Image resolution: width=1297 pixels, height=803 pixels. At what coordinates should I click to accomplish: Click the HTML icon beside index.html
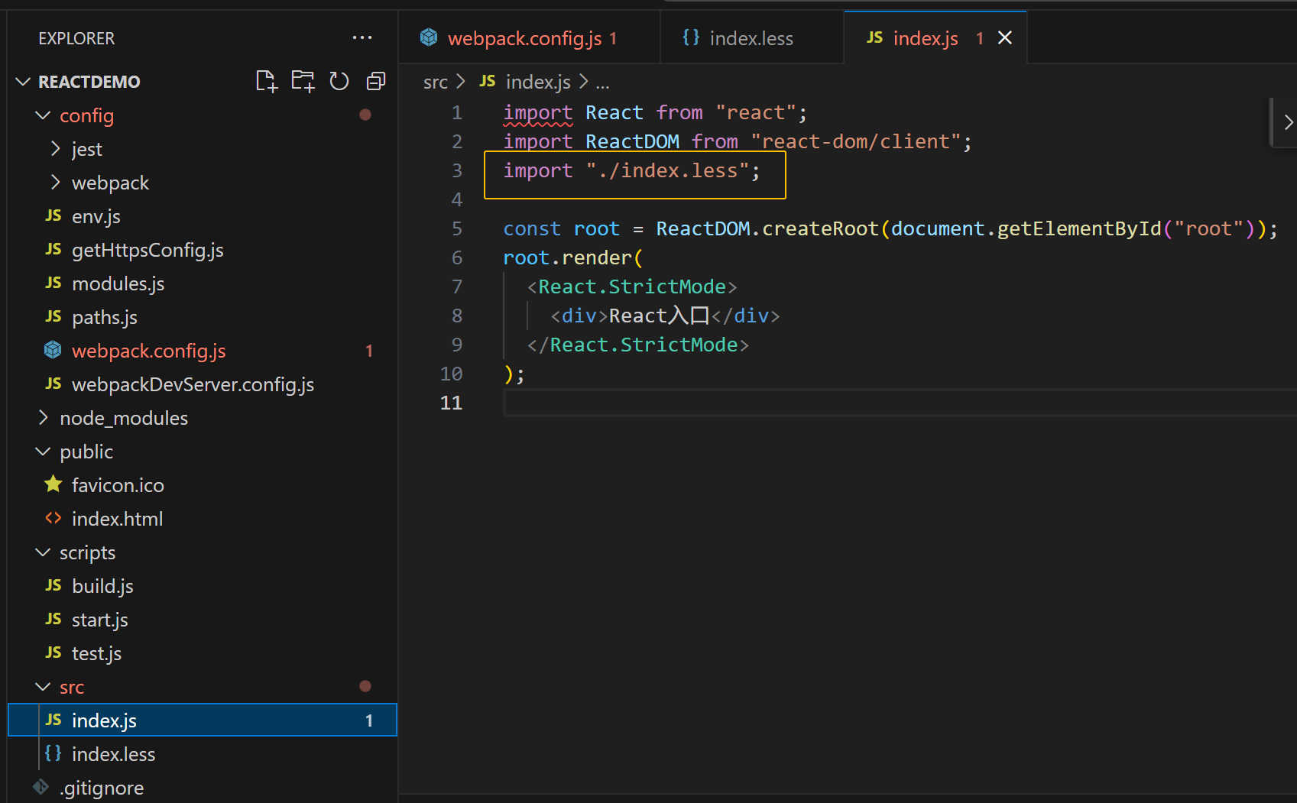pyautogui.click(x=53, y=518)
